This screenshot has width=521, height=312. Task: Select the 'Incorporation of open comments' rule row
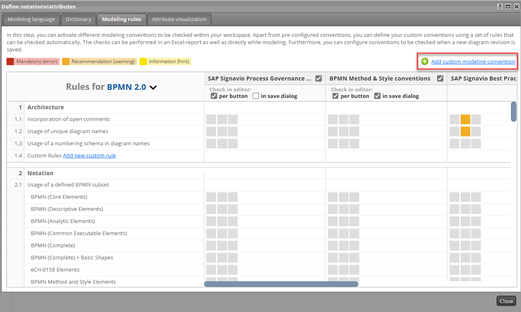pos(69,119)
